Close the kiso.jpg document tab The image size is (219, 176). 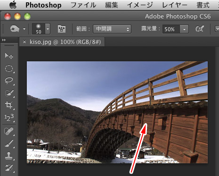24,42
